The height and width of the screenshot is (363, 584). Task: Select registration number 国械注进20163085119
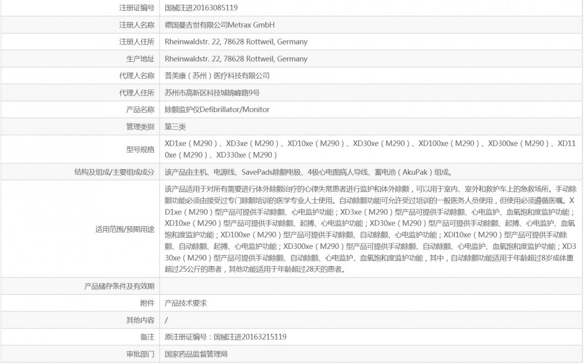click(x=201, y=8)
